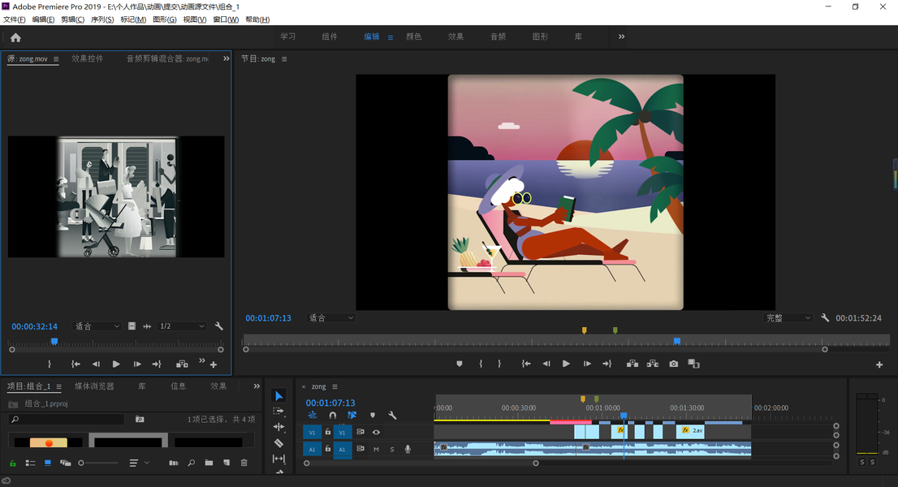Add marker in the timeline panel
The width and height of the screenshot is (898, 487).
click(372, 416)
